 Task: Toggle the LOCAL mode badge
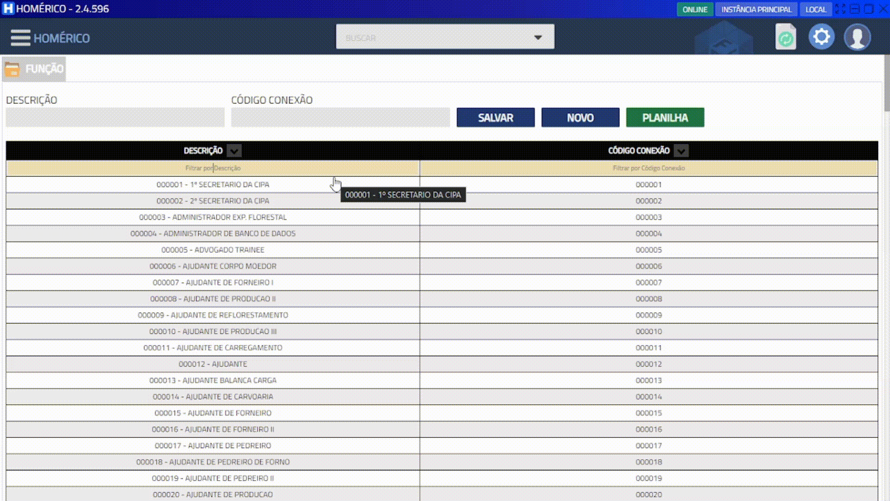point(815,9)
